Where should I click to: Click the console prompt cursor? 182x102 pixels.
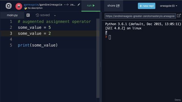[x=110, y=37]
